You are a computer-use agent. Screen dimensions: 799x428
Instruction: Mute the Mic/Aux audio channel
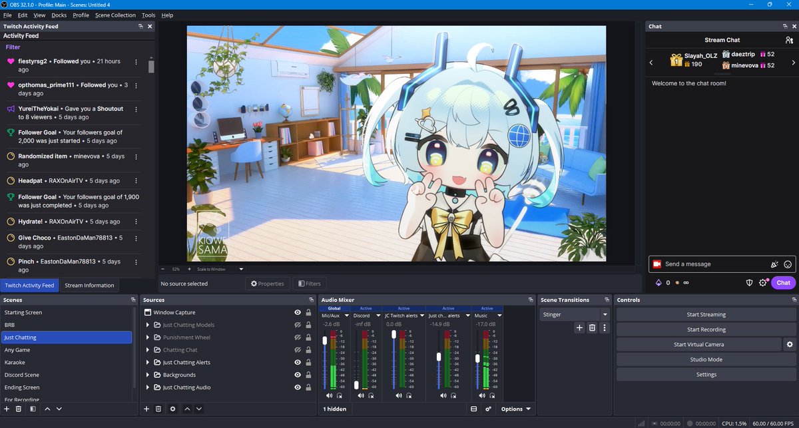point(328,395)
